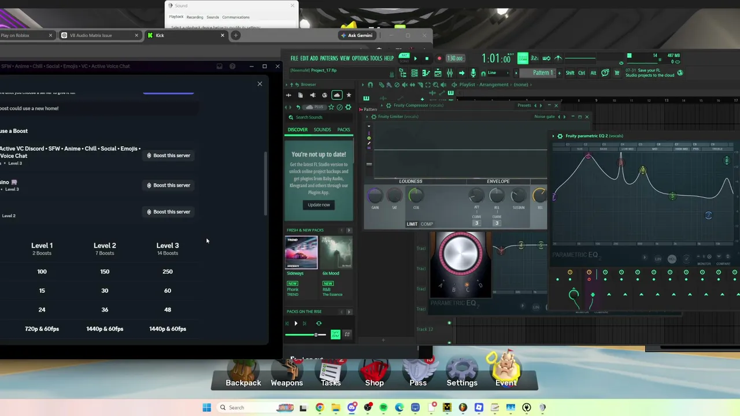The image size is (740, 416).
Task: Open Spotify from the taskbar
Action: click(383, 407)
